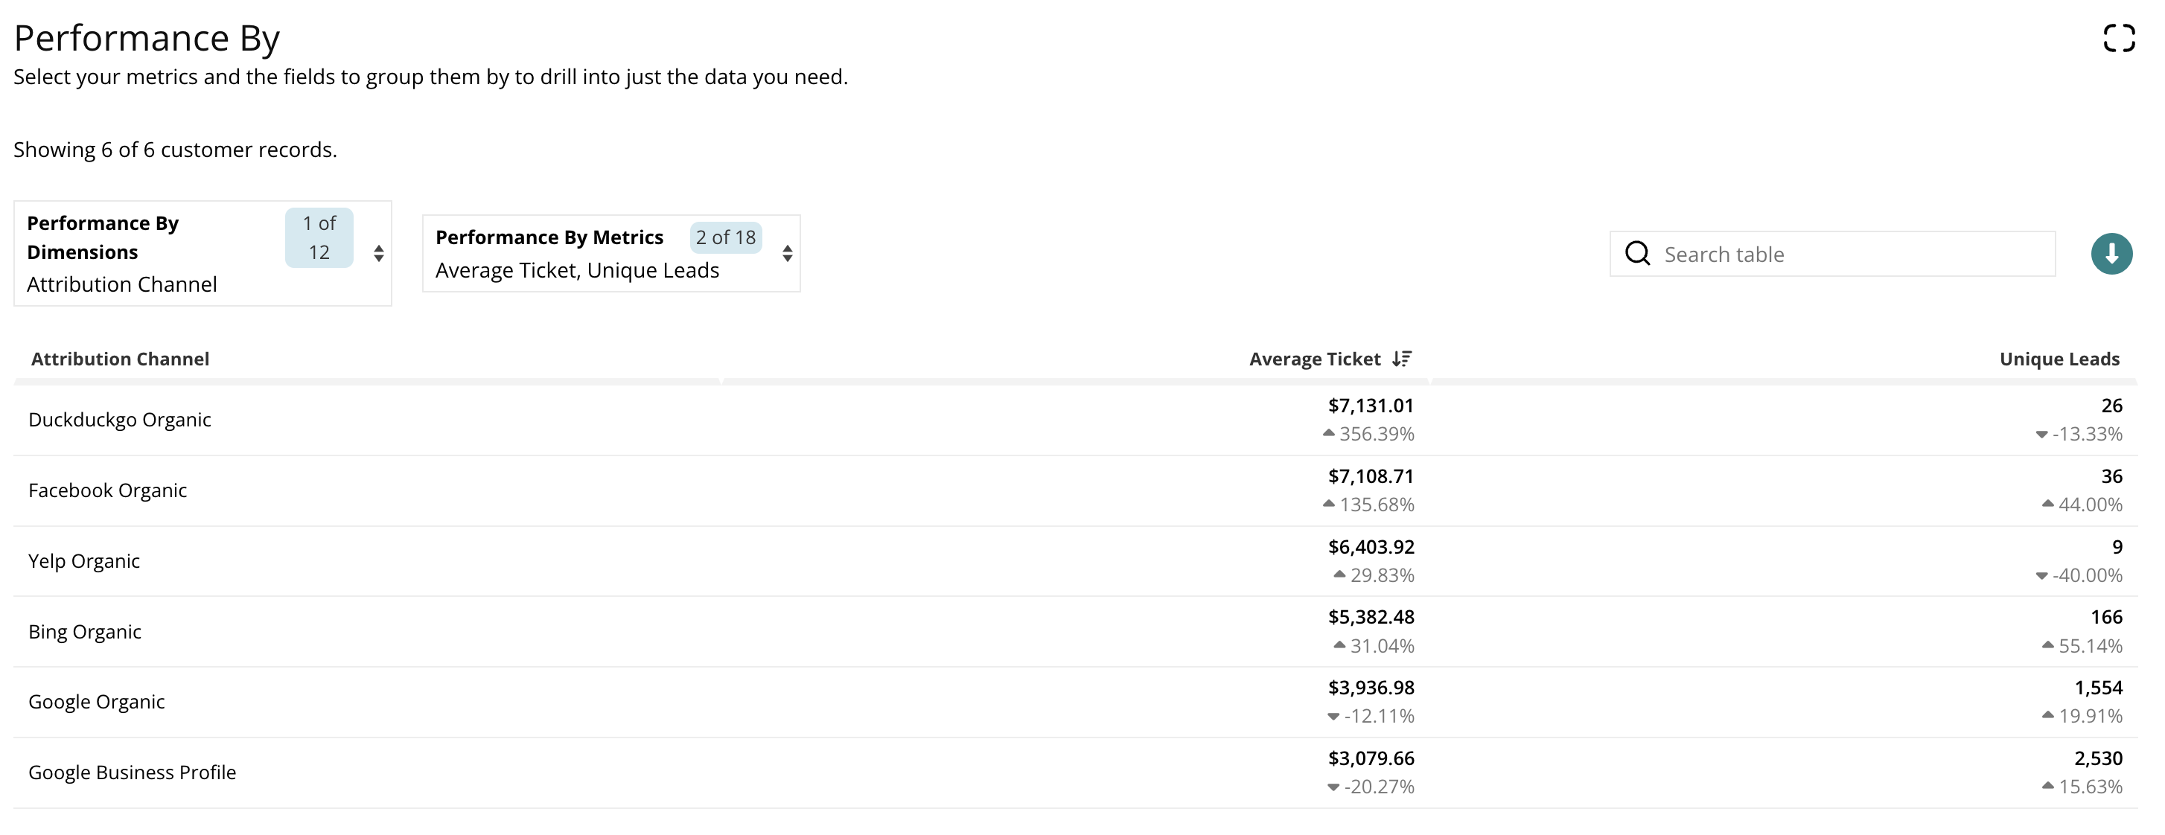Select the Google Business Profile row
Viewport: 2165px width, 835px height.
pos(132,772)
